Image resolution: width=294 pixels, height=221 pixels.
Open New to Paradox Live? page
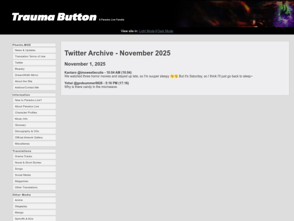34,100
